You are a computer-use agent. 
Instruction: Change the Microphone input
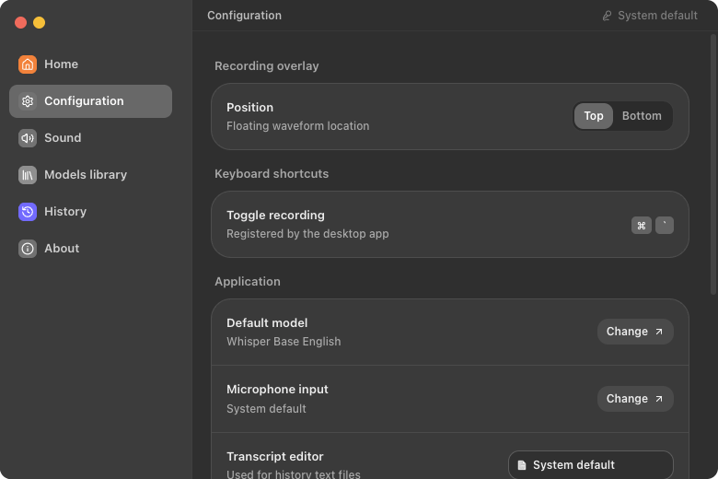(x=635, y=399)
